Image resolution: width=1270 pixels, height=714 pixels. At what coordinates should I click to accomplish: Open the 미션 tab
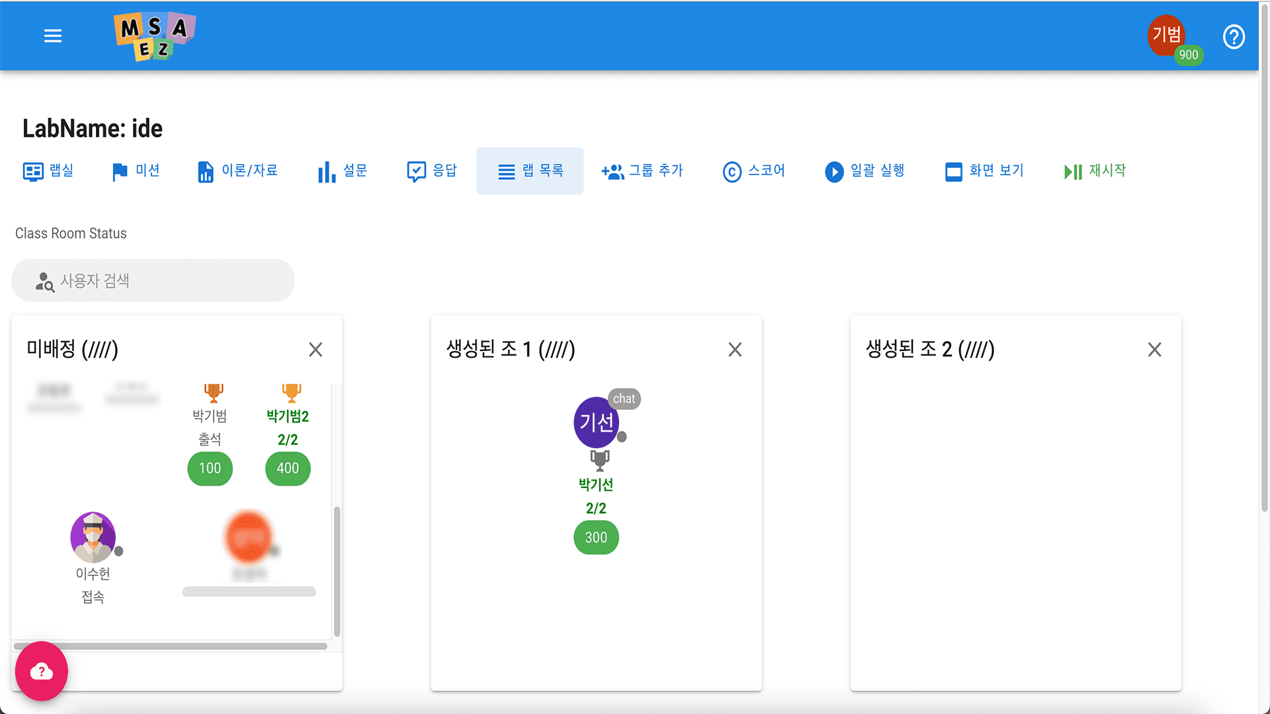(136, 171)
